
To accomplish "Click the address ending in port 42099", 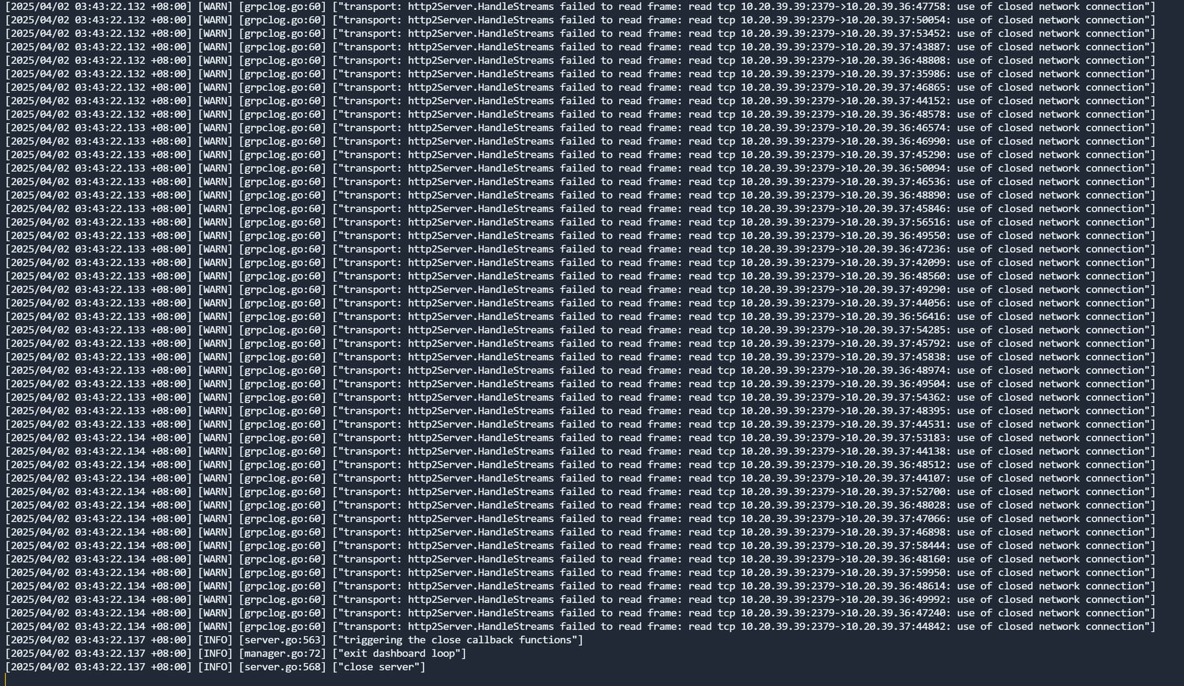I will [894, 263].
